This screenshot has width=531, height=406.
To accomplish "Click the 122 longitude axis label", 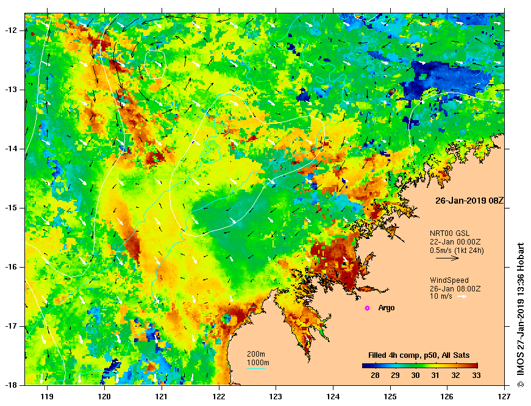I will [x=219, y=396].
